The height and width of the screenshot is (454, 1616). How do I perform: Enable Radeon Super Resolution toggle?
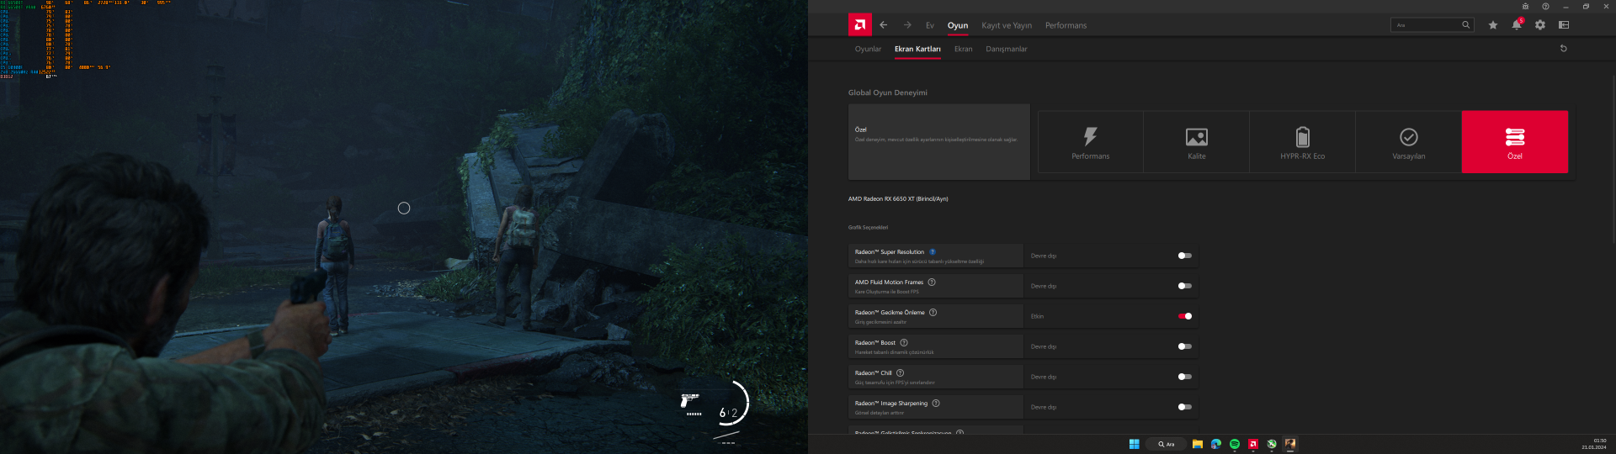1185,256
